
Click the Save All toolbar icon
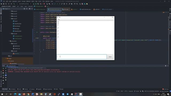pyautogui.click(x=3, y=4)
